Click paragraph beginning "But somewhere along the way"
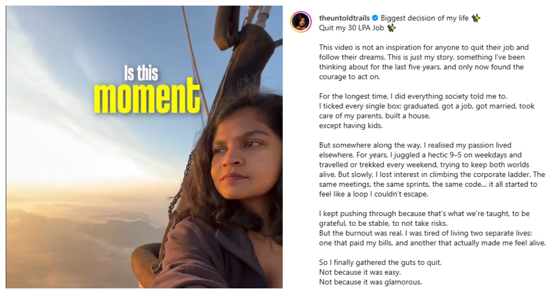 (432, 170)
